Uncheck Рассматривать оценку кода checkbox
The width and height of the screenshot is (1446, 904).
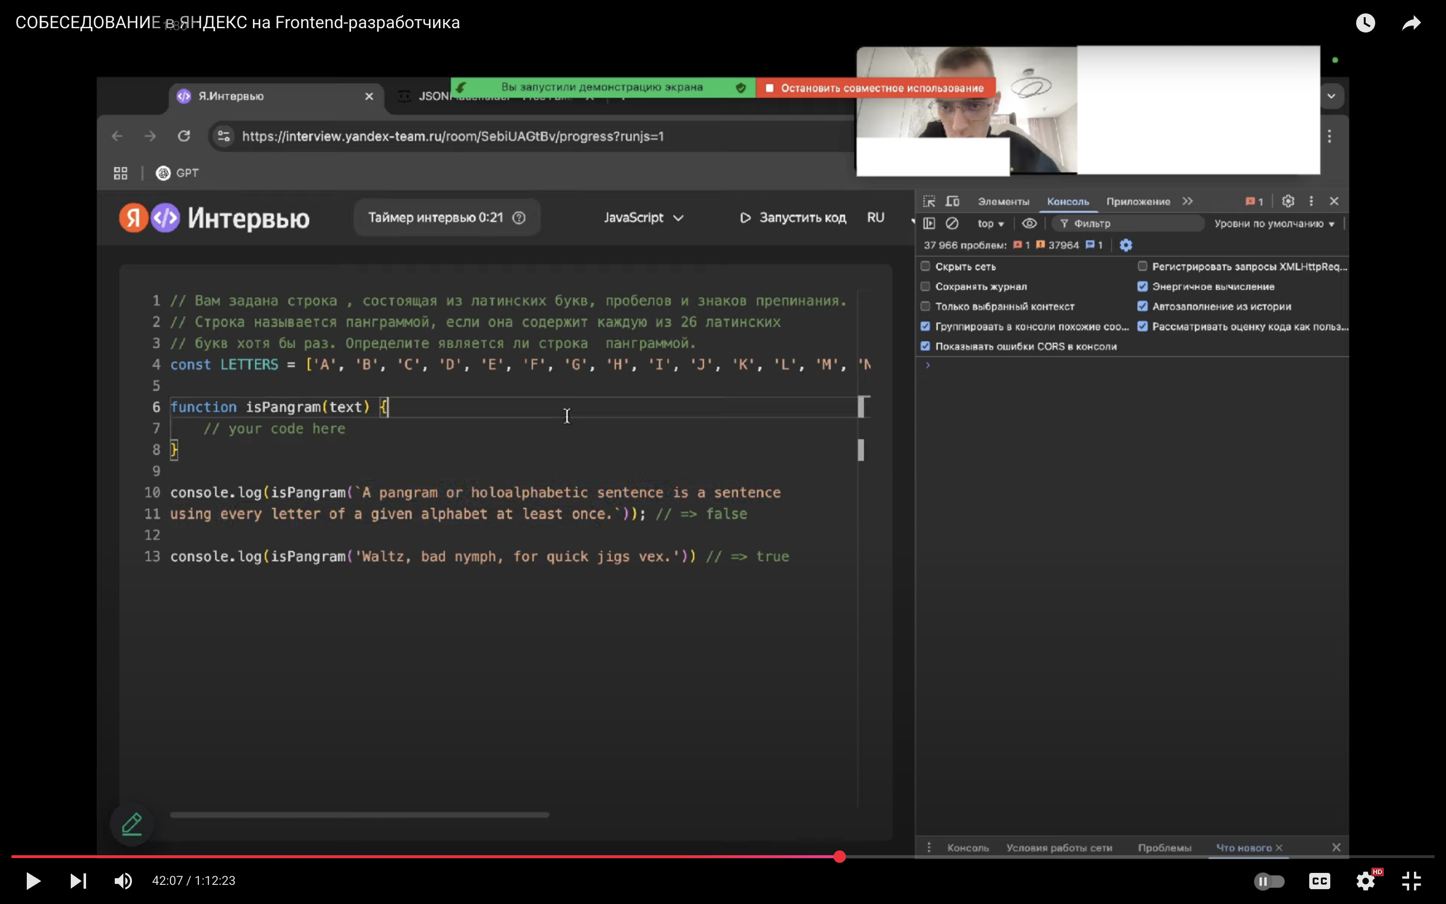(x=1142, y=326)
